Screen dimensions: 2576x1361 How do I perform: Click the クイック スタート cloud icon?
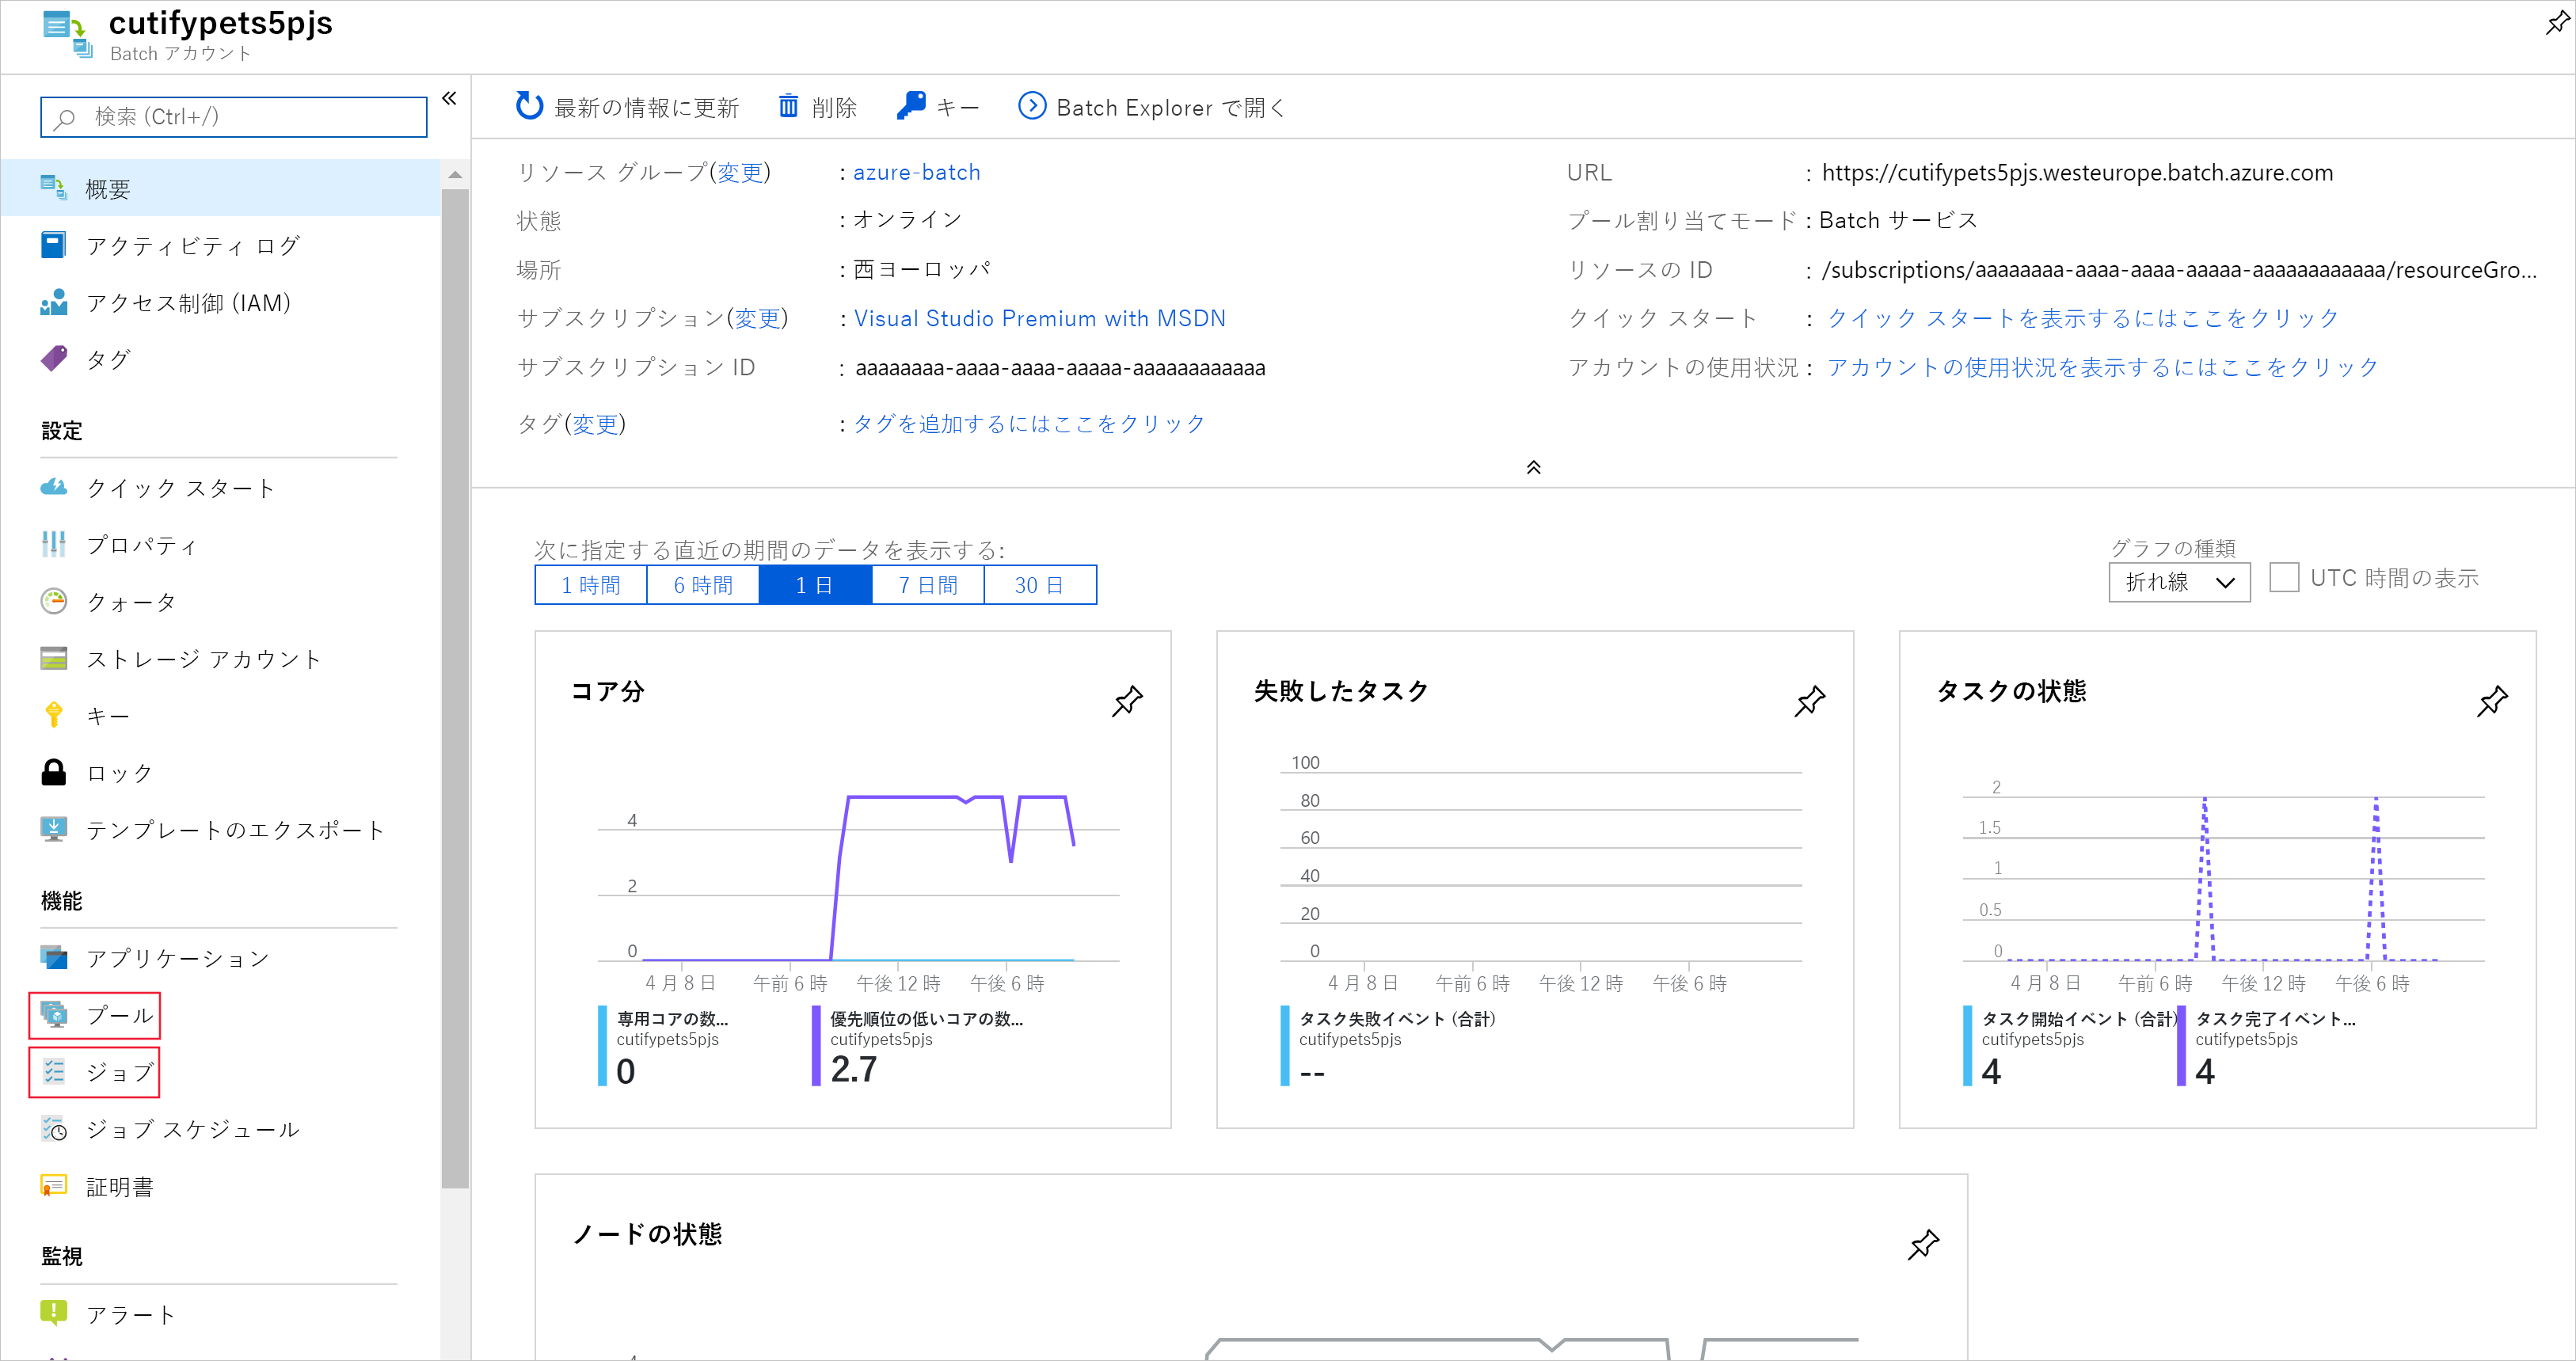coord(54,487)
